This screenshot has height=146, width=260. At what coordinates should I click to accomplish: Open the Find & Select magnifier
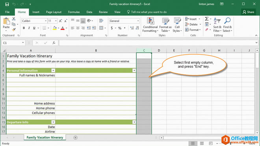click(x=227, y=25)
